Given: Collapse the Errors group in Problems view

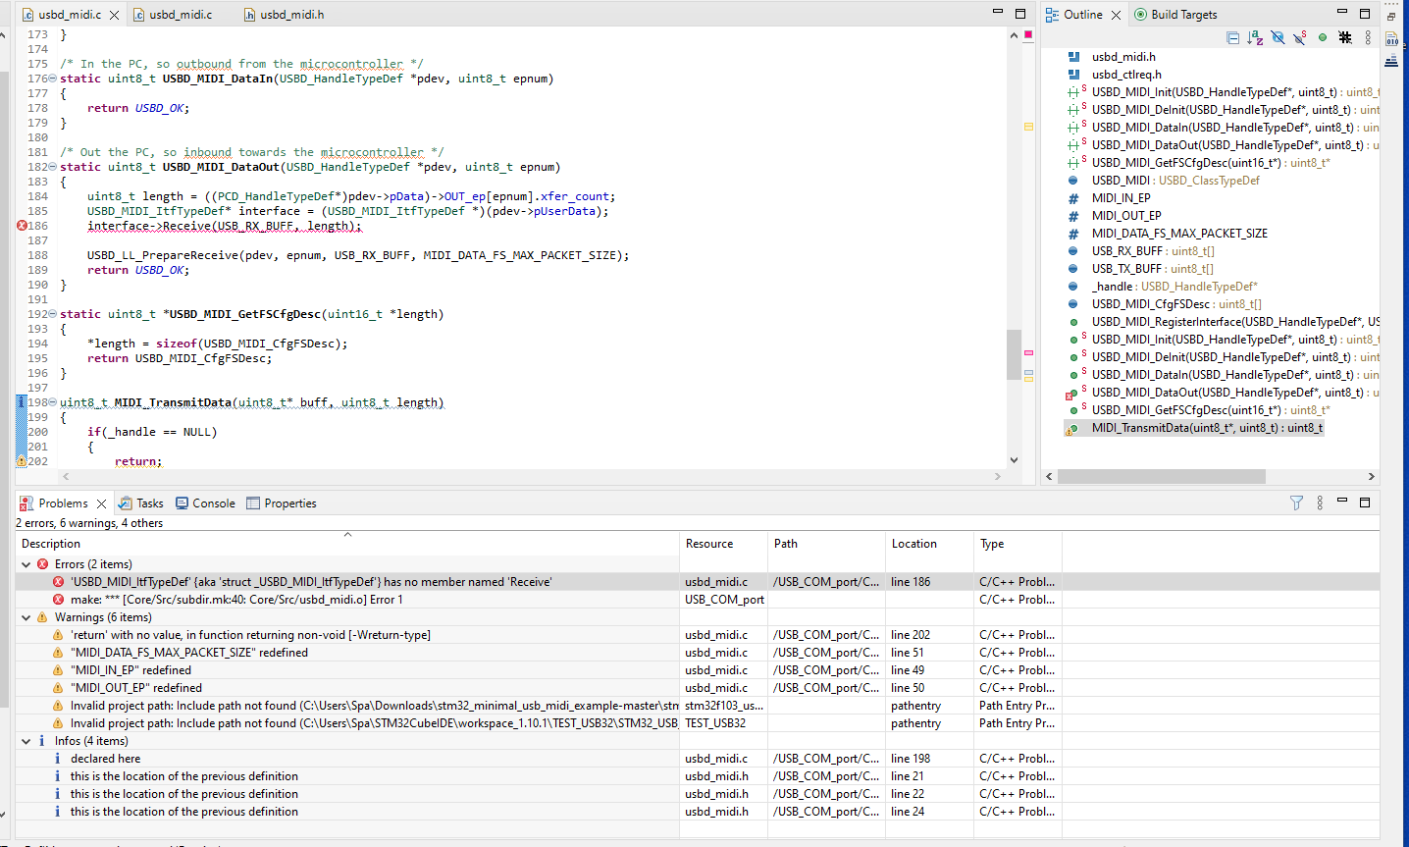Looking at the screenshot, I should coord(26,563).
